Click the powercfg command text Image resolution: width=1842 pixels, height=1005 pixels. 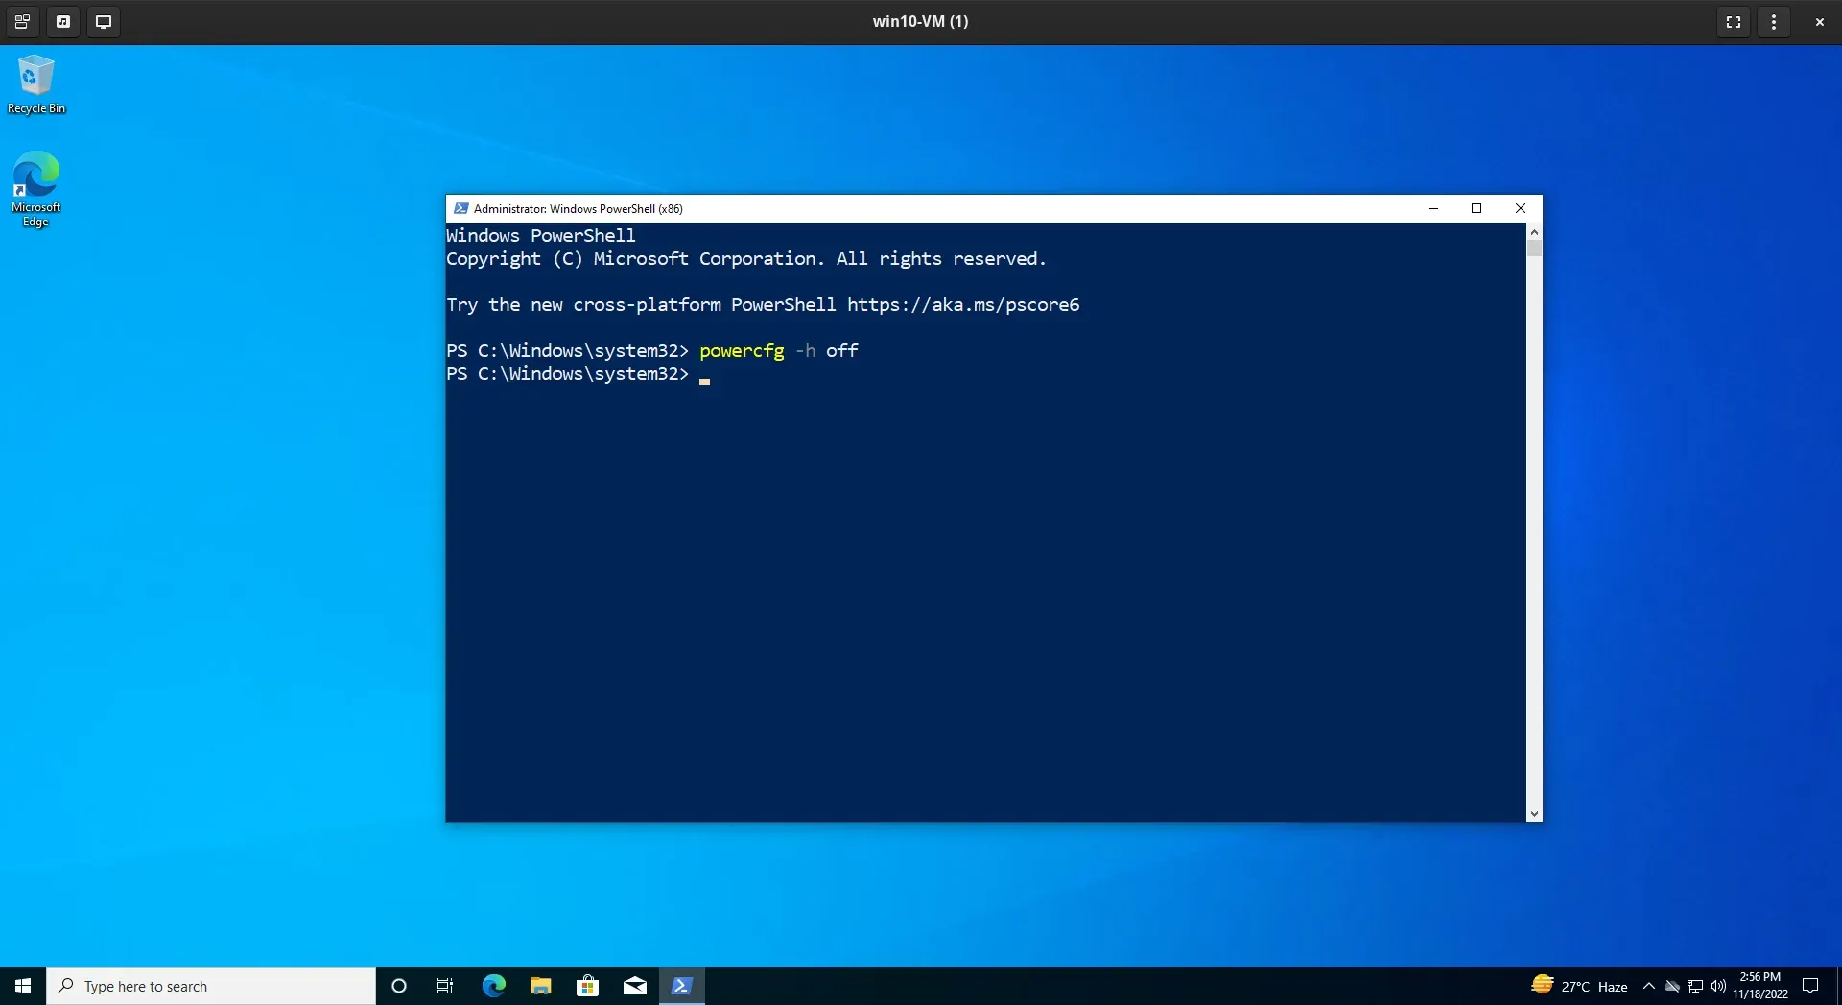coord(742,351)
